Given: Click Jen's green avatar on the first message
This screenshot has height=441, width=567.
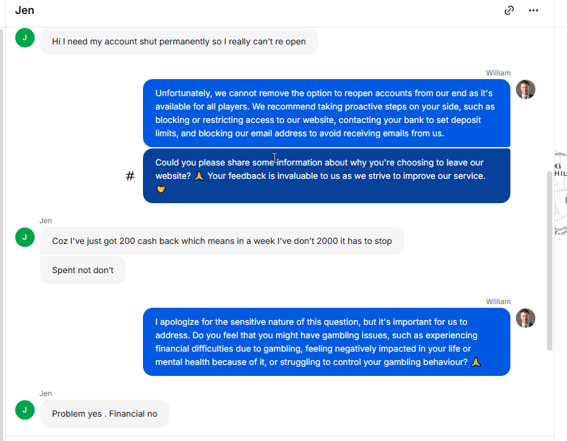Looking at the screenshot, I should point(25,38).
